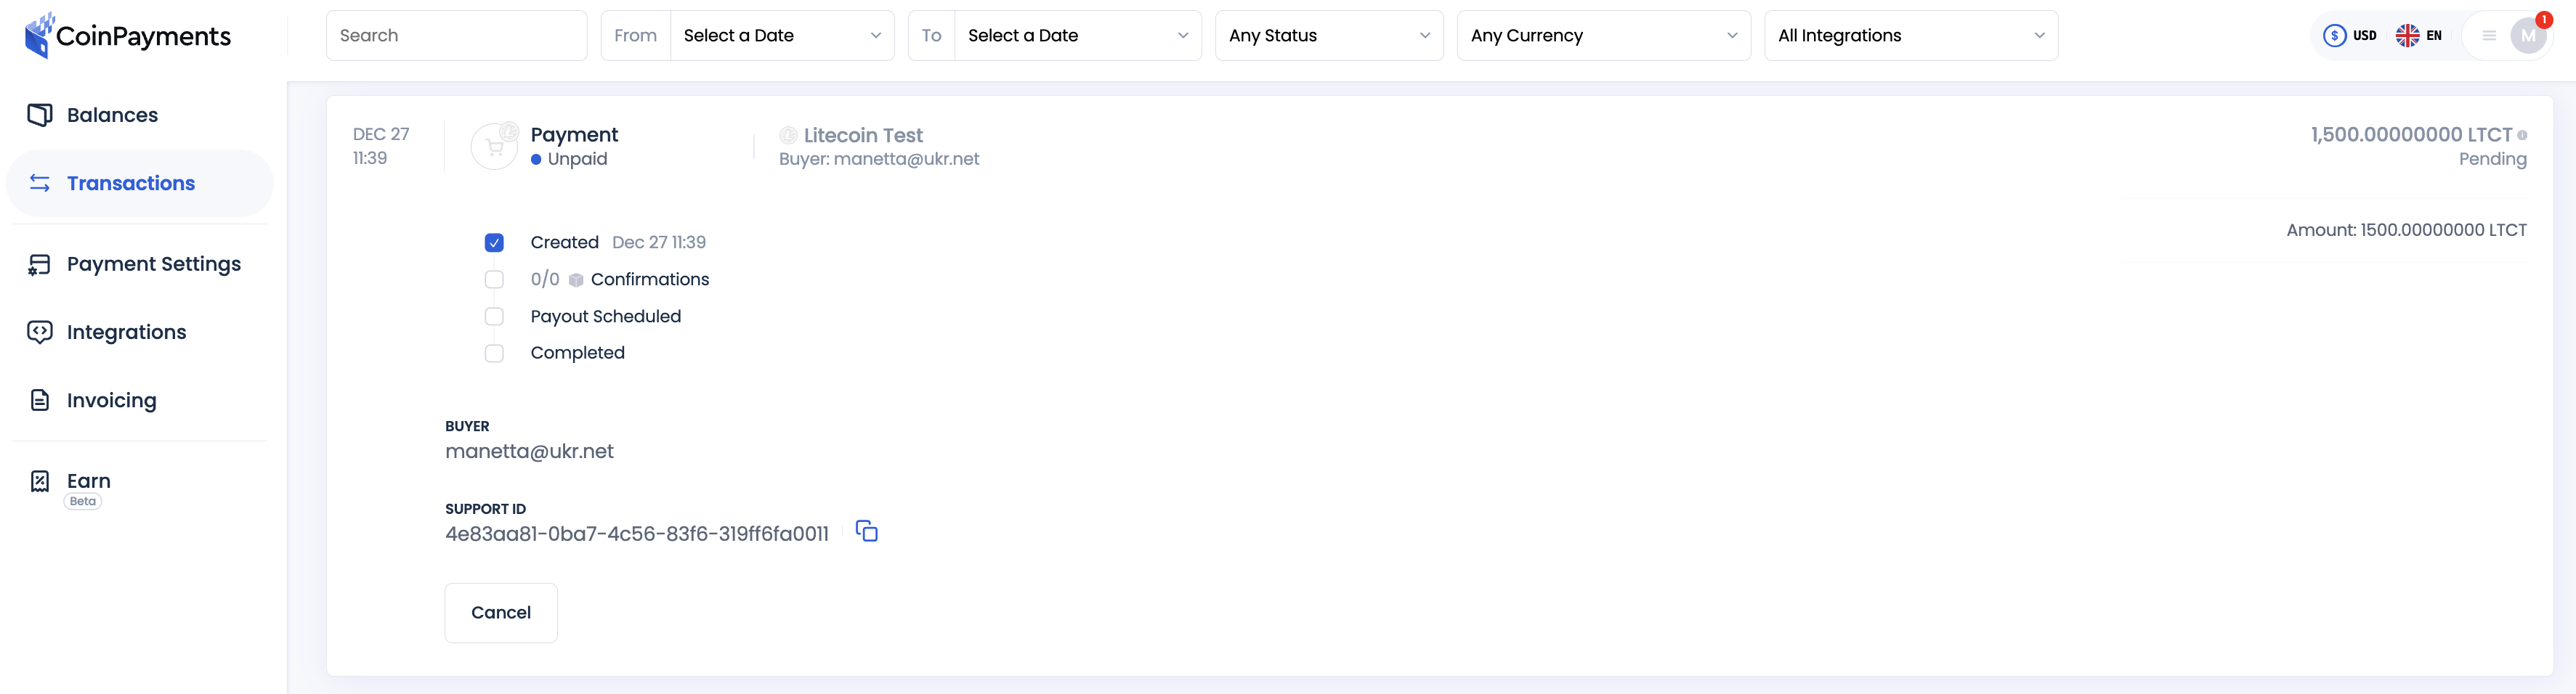Image resolution: width=2576 pixels, height=694 pixels.
Task: Click the CoinPayments logo
Action: coord(126,34)
